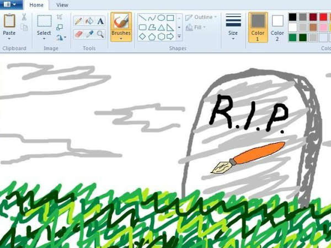The height and width of the screenshot is (248, 331).
Task: Click the Cut scissors icon
Action: point(24,17)
